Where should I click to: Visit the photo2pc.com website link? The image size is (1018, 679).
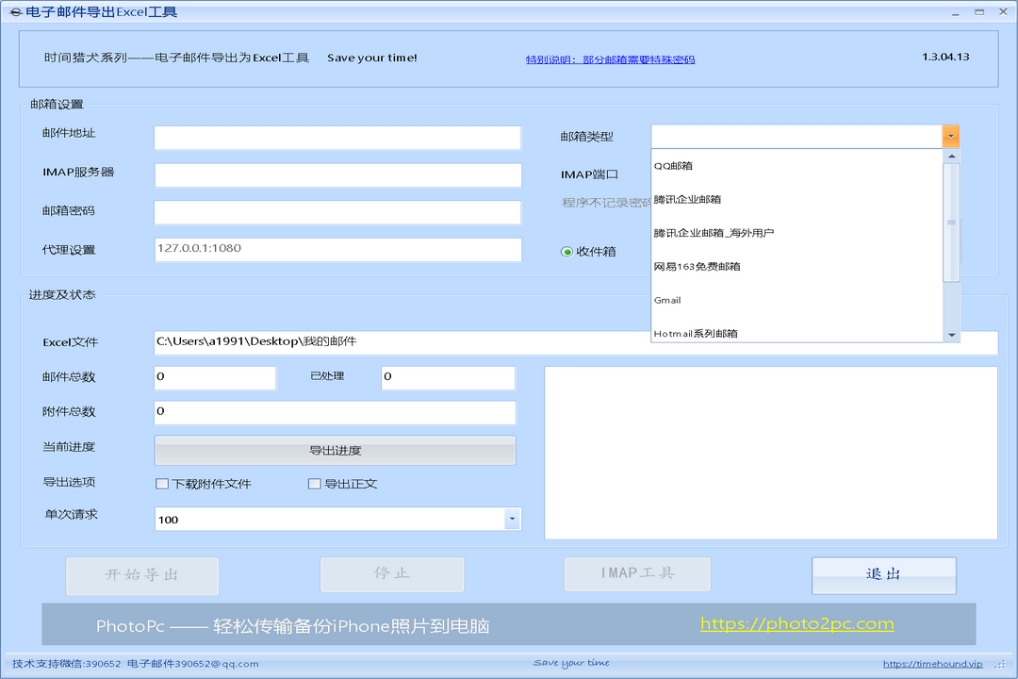pyautogui.click(x=796, y=623)
